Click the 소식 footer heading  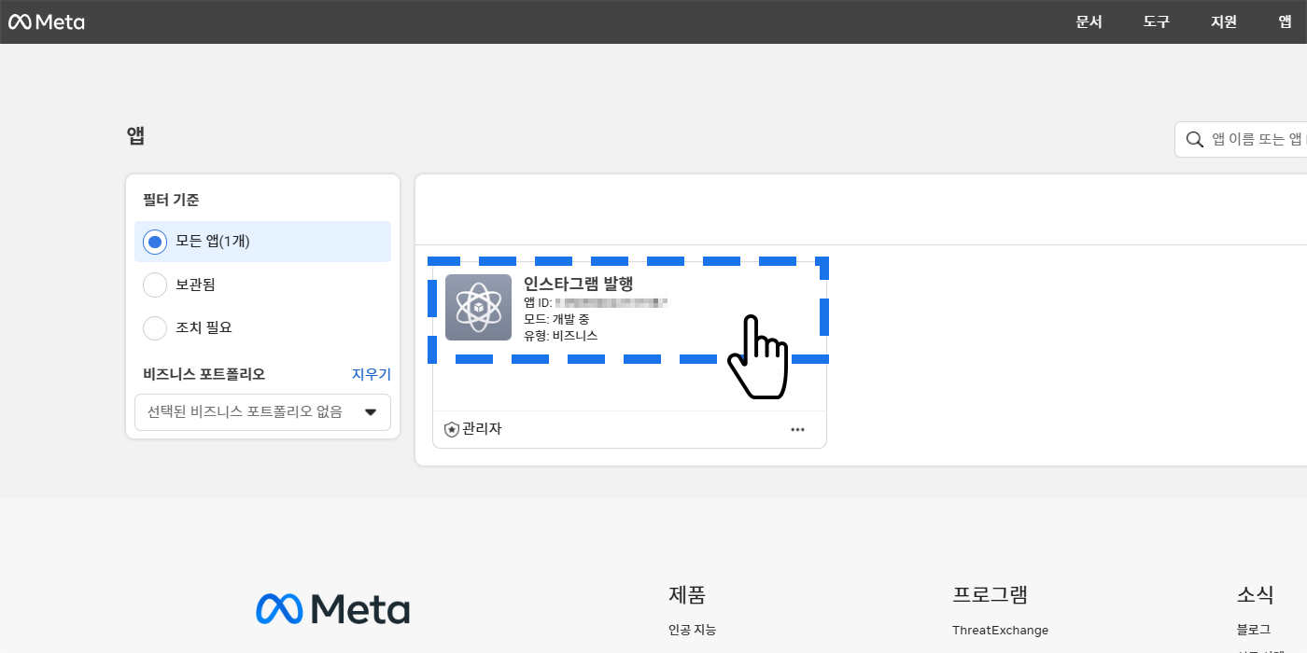tap(1256, 594)
